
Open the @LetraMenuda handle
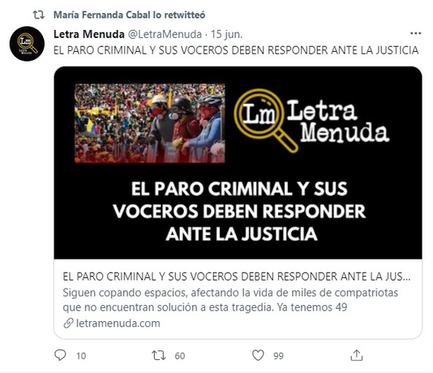point(165,34)
